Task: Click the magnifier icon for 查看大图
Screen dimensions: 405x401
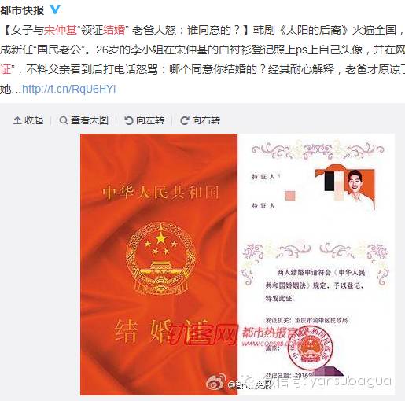Action: pos(64,120)
